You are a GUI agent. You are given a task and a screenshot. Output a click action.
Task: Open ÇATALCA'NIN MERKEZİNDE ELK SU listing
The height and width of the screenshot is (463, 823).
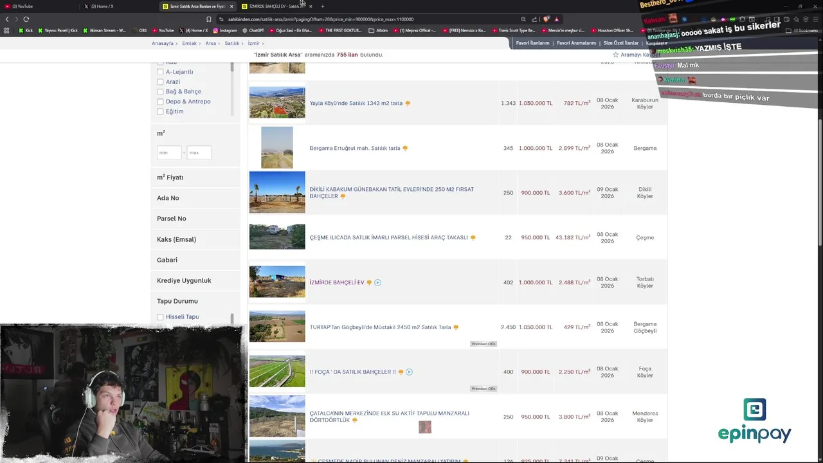pos(390,417)
